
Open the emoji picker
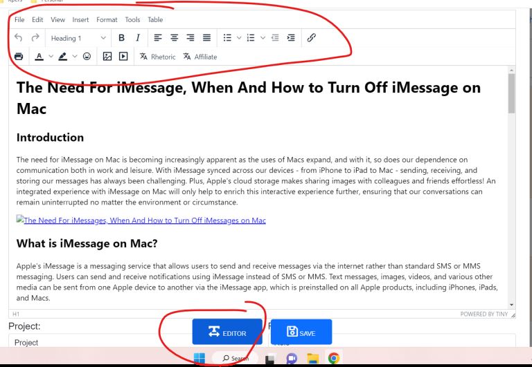(87, 56)
